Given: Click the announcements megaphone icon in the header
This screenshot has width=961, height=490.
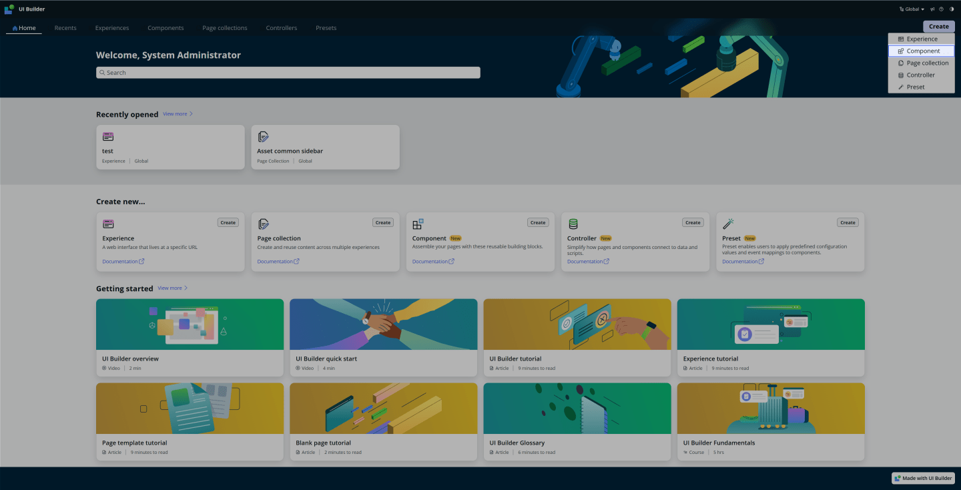Looking at the screenshot, I should pyautogui.click(x=932, y=9).
